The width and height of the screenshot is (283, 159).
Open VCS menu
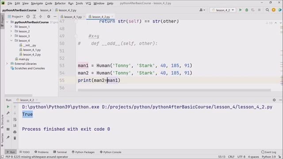(88, 3)
